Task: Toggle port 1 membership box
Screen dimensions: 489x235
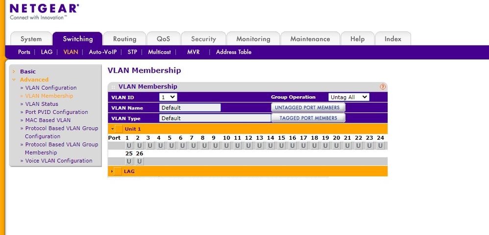Action: click(129, 146)
